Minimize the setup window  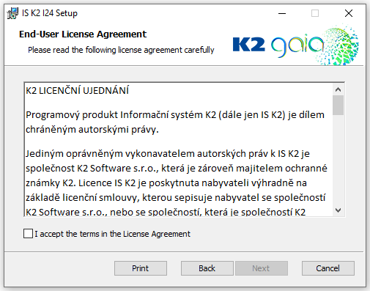point(282,13)
